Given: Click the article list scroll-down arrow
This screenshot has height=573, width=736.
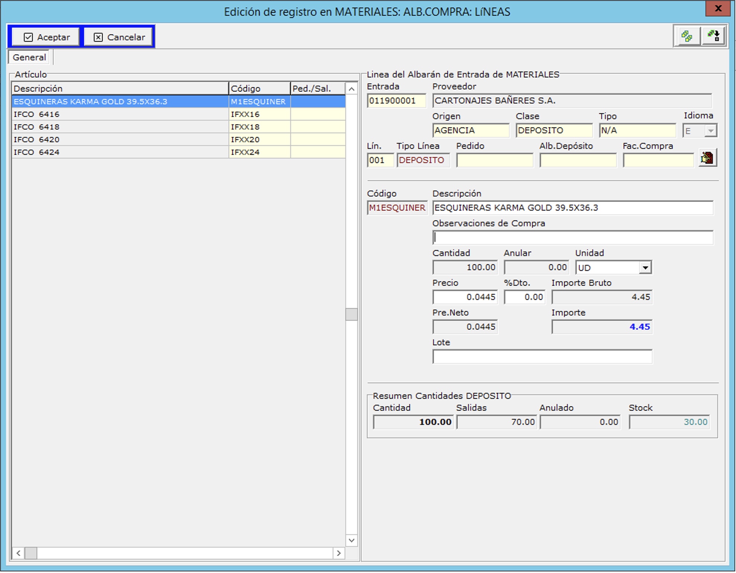Looking at the screenshot, I should point(351,540).
